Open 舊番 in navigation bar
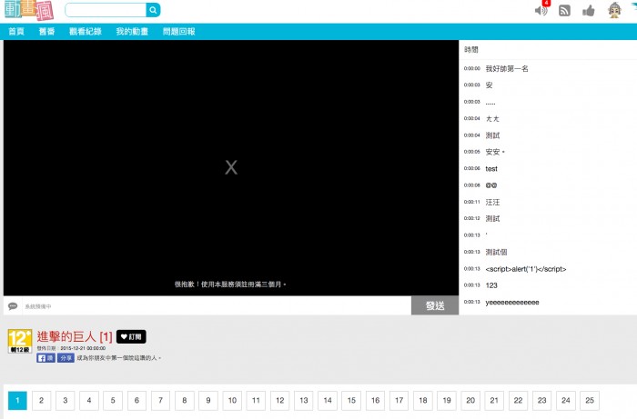The height and width of the screenshot is (419, 637). (46, 32)
